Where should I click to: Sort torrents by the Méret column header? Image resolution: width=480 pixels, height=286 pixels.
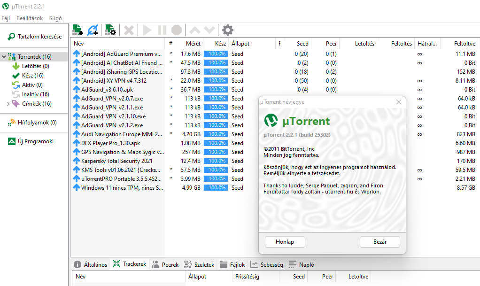(189, 44)
